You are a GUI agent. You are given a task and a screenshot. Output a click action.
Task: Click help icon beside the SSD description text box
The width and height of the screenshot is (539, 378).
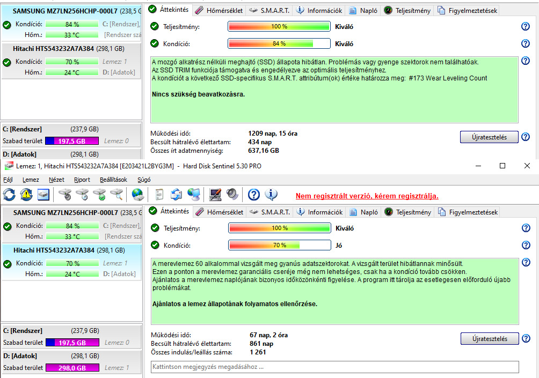click(x=525, y=61)
